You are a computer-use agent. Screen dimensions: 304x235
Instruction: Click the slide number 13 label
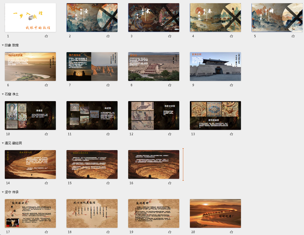(193, 134)
